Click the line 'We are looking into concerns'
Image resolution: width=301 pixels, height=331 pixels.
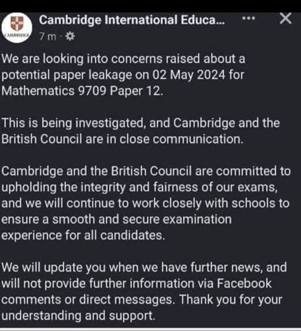(123, 59)
